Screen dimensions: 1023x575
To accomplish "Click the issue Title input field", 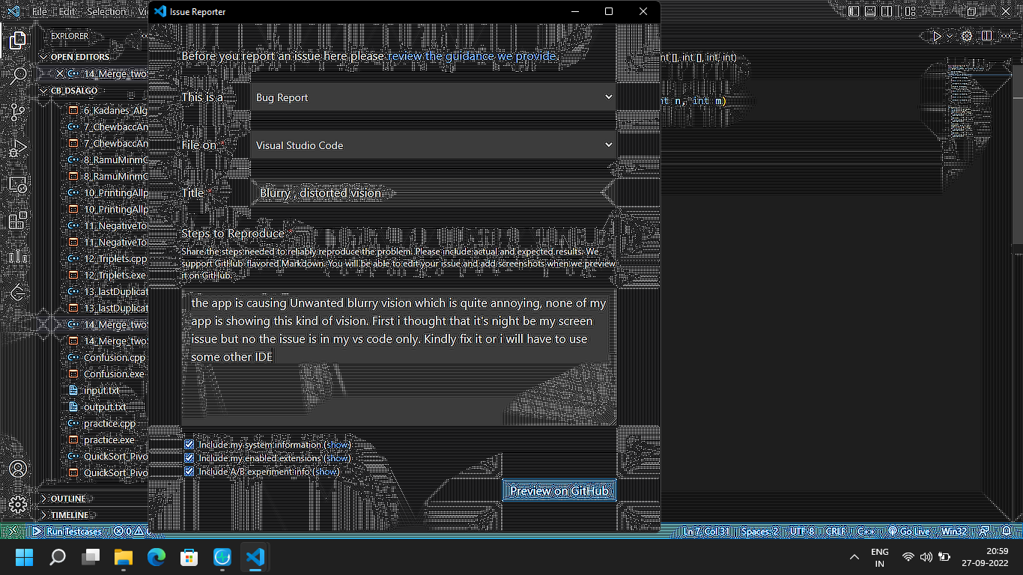I will point(433,192).
